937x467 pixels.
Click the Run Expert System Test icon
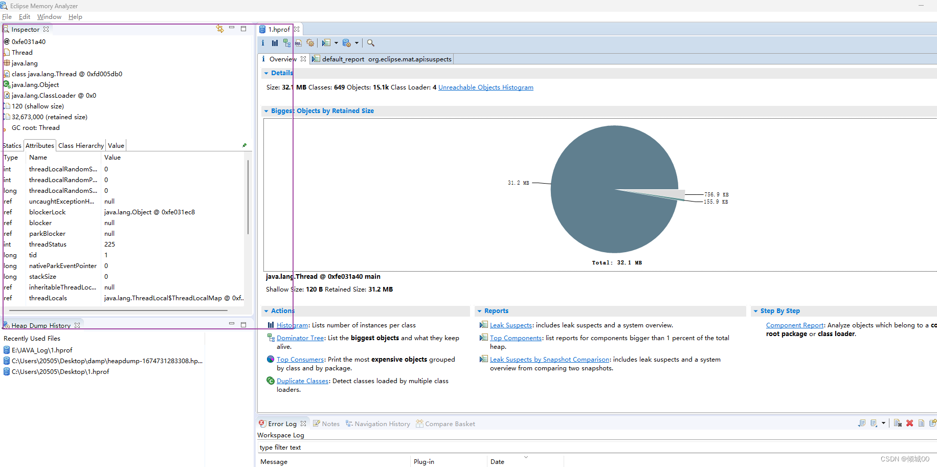[326, 43]
